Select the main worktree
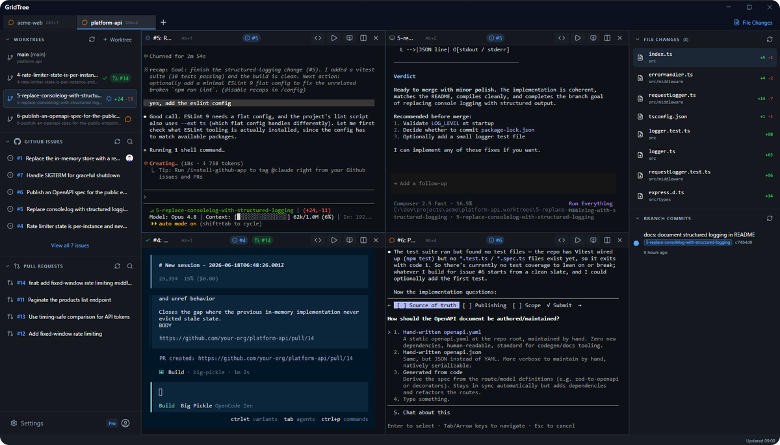The image size is (780, 445). point(70,57)
